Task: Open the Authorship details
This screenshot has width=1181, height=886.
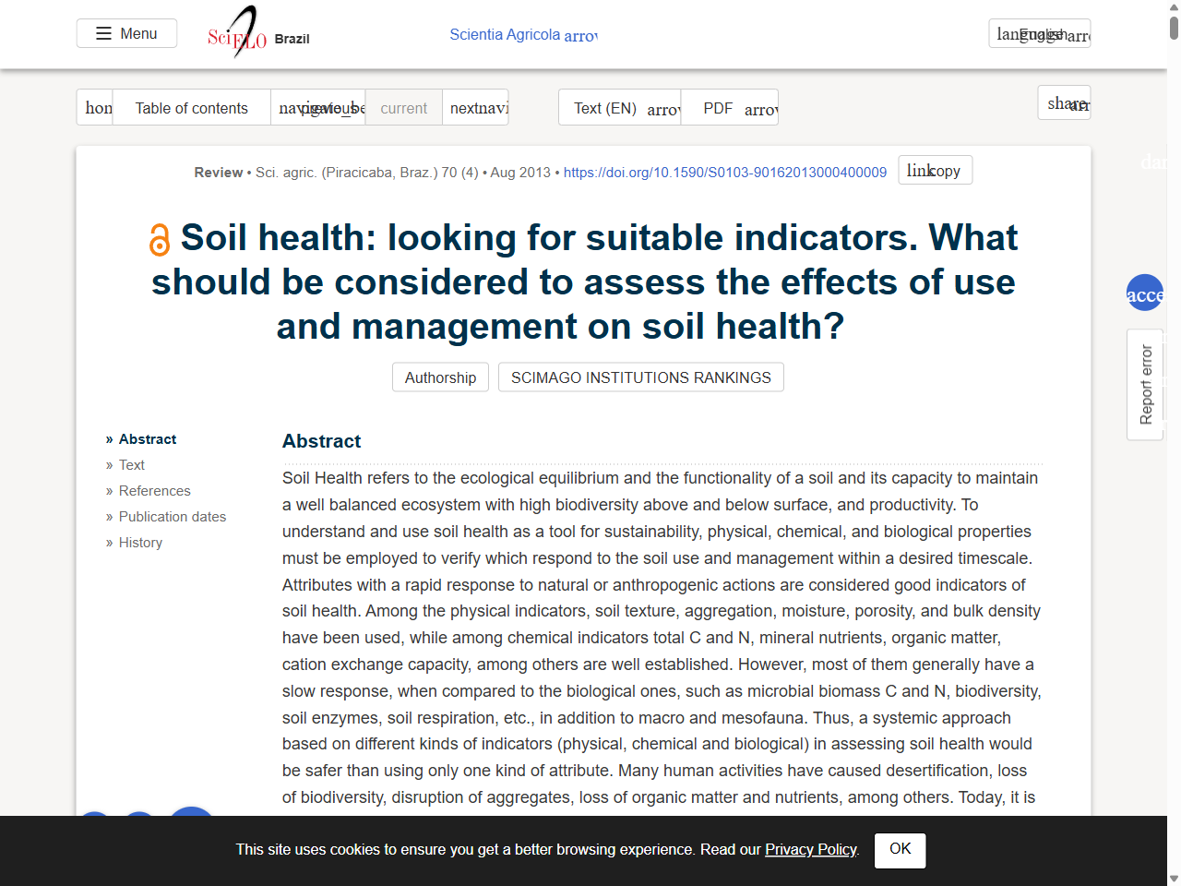Action: tap(440, 377)
